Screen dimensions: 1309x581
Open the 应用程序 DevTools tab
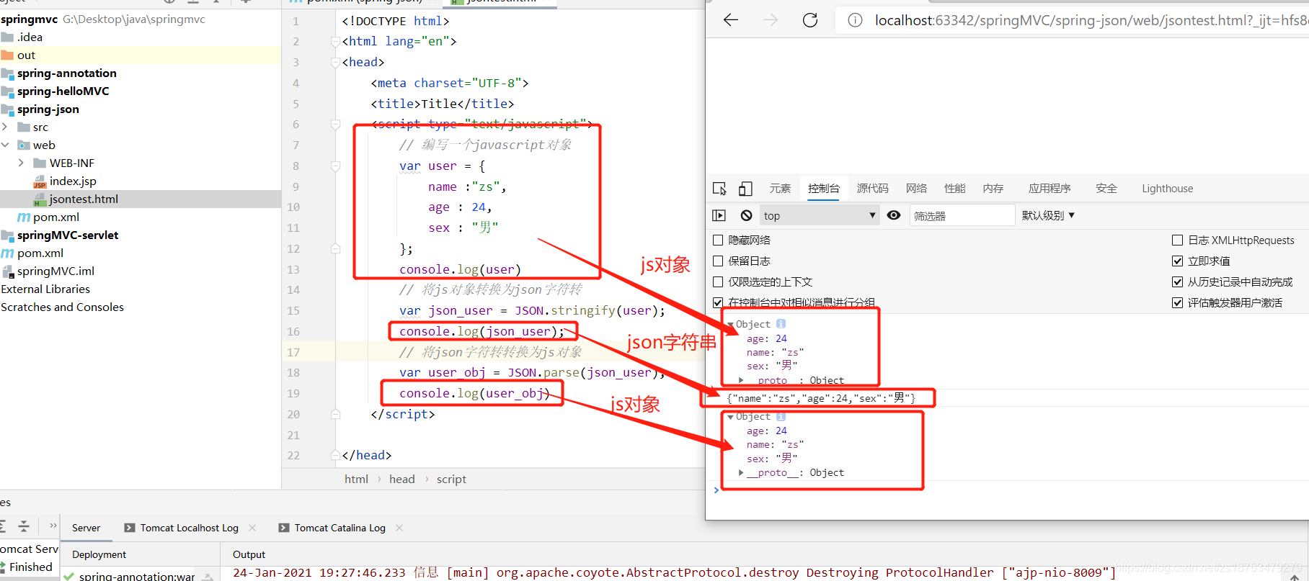click(x=1050, y=189)
